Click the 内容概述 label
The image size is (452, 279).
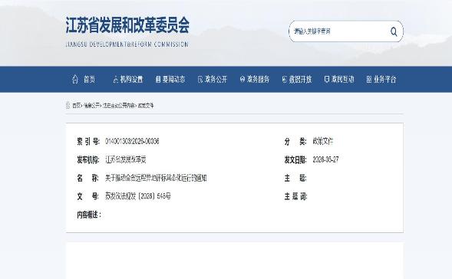pos(89,215)
